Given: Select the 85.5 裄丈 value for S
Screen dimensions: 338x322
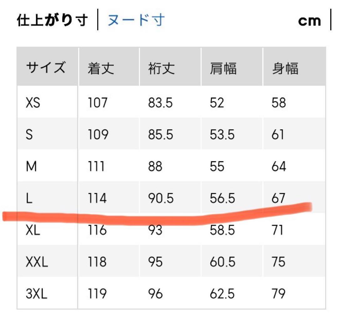Looking at the screenshot, I should coord(161,135).
